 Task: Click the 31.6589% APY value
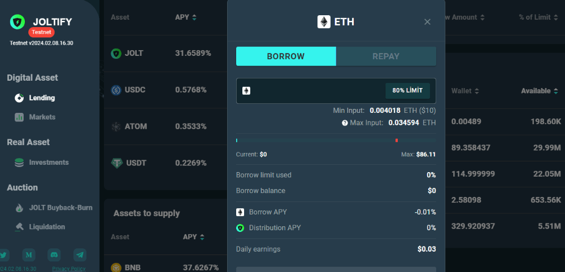click(x=193, y=53)
